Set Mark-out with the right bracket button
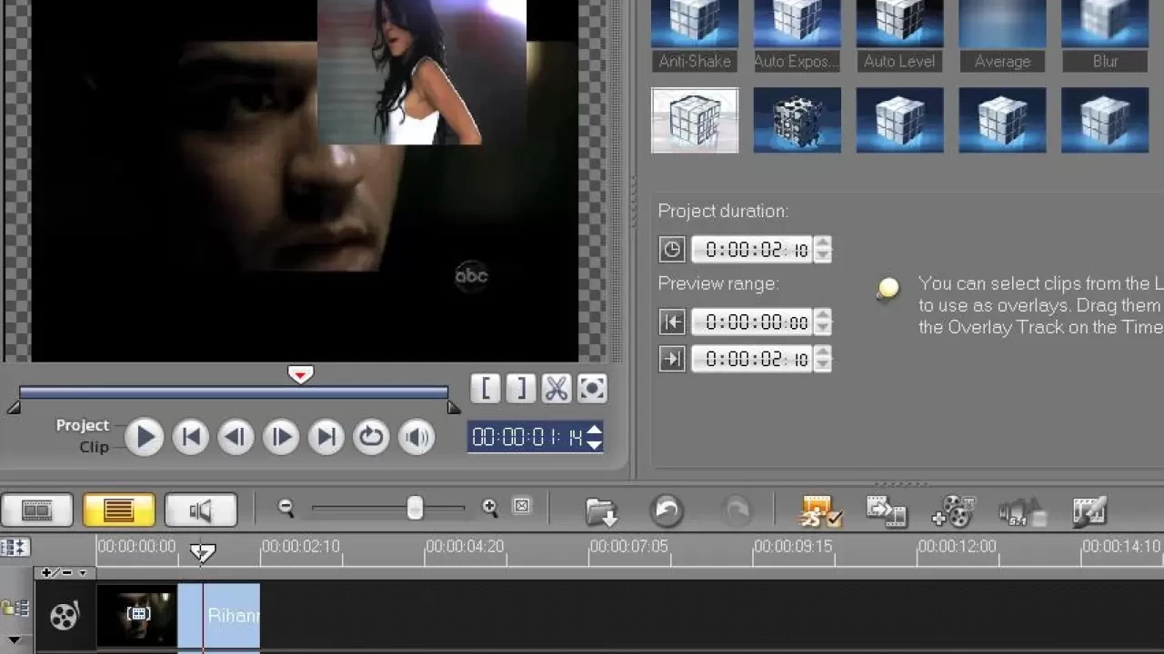The height and width of the screenshot is (654, 1164). click(520, 389)
